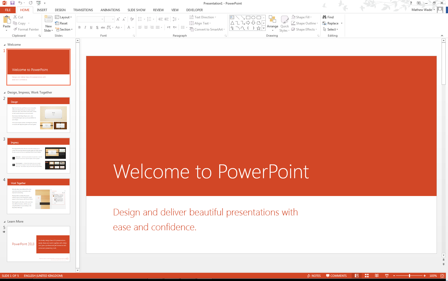
Task: Open the Select dropdown in Editing
Action: click(x=330, y=29)
